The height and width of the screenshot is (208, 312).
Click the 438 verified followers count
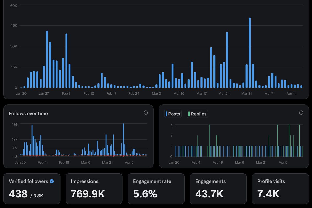18,194
